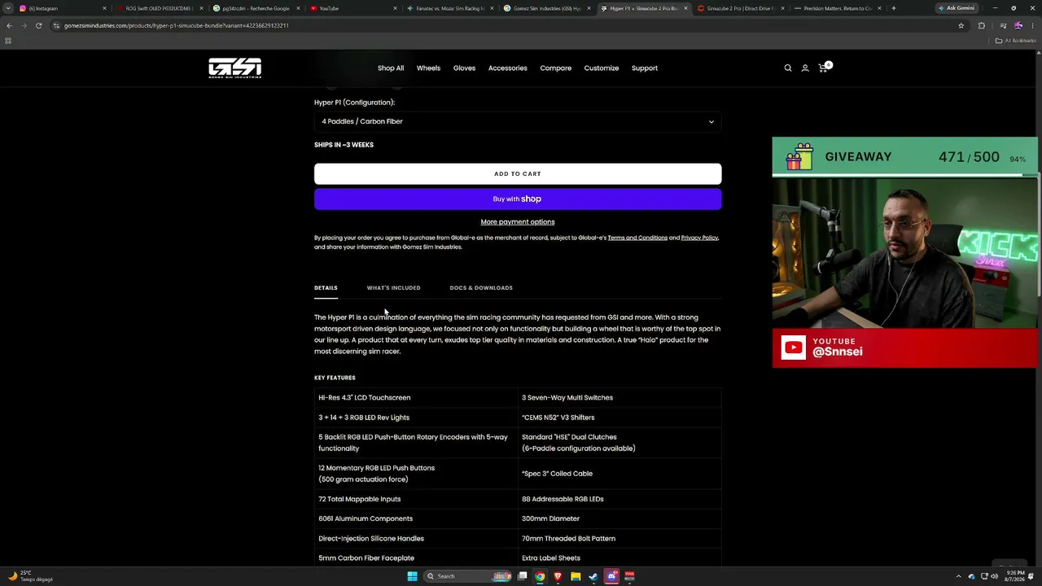The height and width of the screenshot is (586, 1042).
Task: Open the shopping cart icon
Action: coord(824,68)
